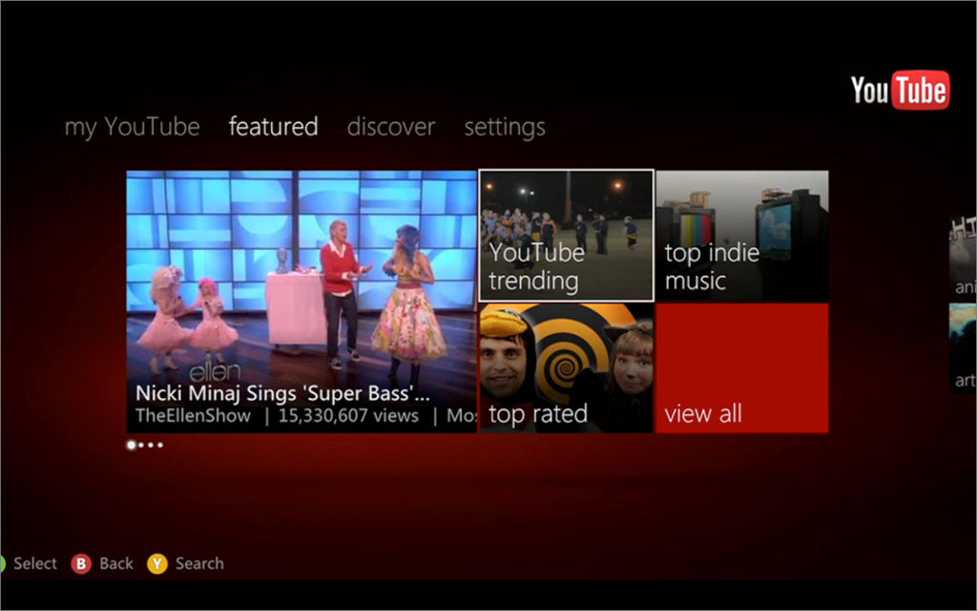Click the 15,330,607 views text
977x611 pixels.
click(348, 416)
